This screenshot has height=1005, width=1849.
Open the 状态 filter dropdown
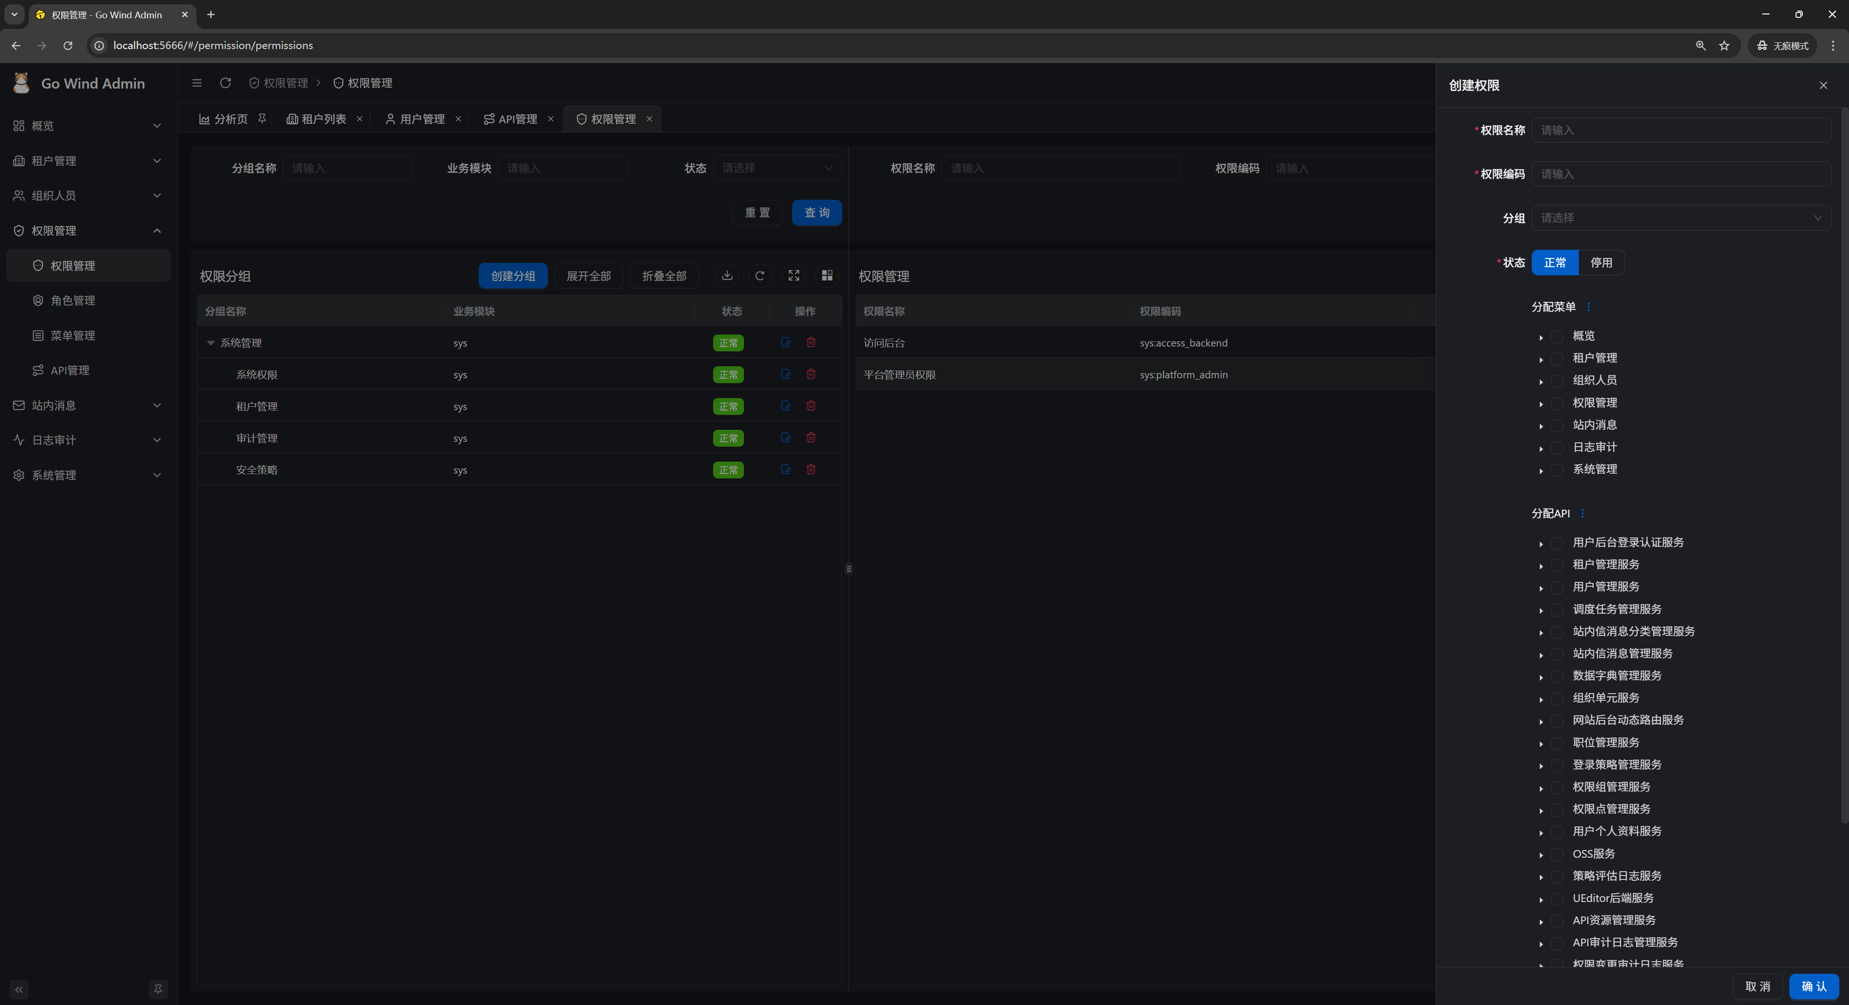click(x=777, y=168)
